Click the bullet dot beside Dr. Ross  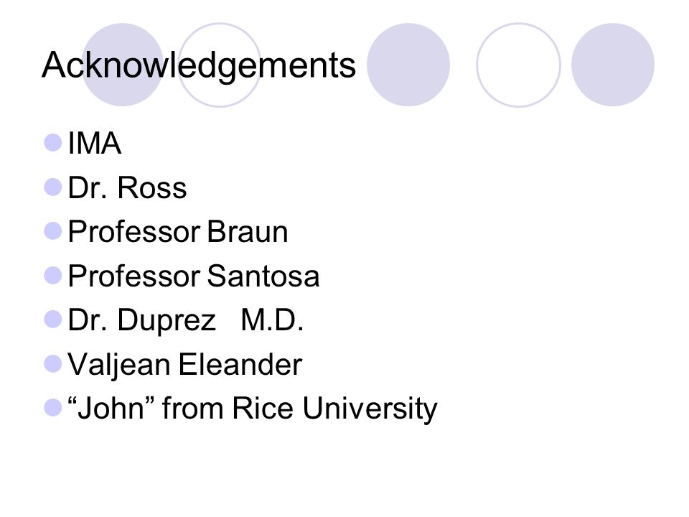53,187
